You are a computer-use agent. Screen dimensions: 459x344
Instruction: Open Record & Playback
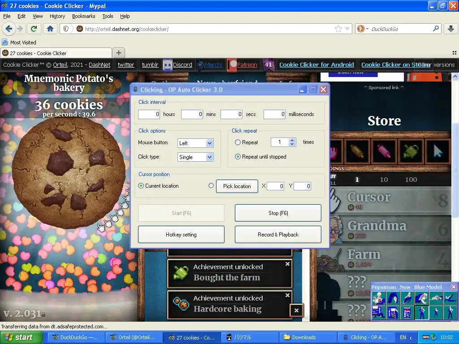(278, 235)
